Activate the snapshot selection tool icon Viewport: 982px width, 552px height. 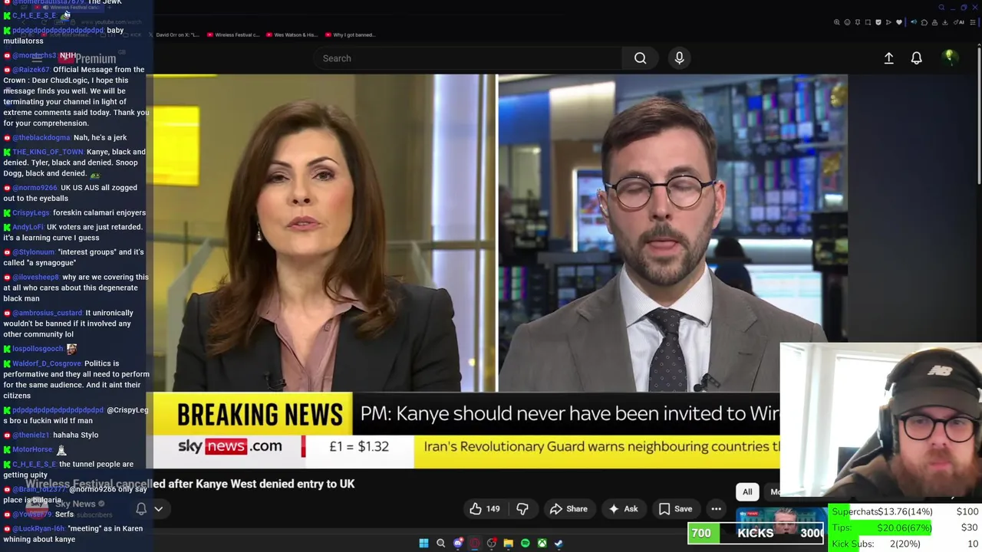coord(868,22)
